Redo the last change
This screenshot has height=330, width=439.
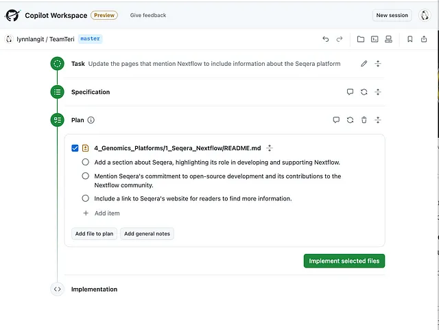[340, 39]
